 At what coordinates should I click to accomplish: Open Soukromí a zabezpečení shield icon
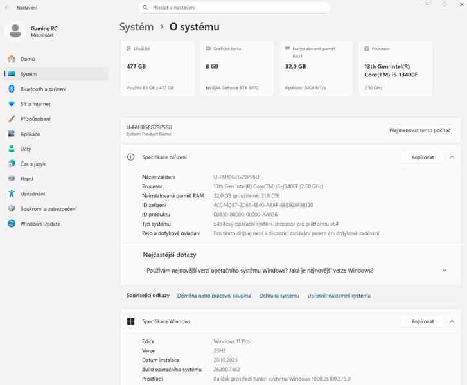pyautogui.click(x=12, y=209)
